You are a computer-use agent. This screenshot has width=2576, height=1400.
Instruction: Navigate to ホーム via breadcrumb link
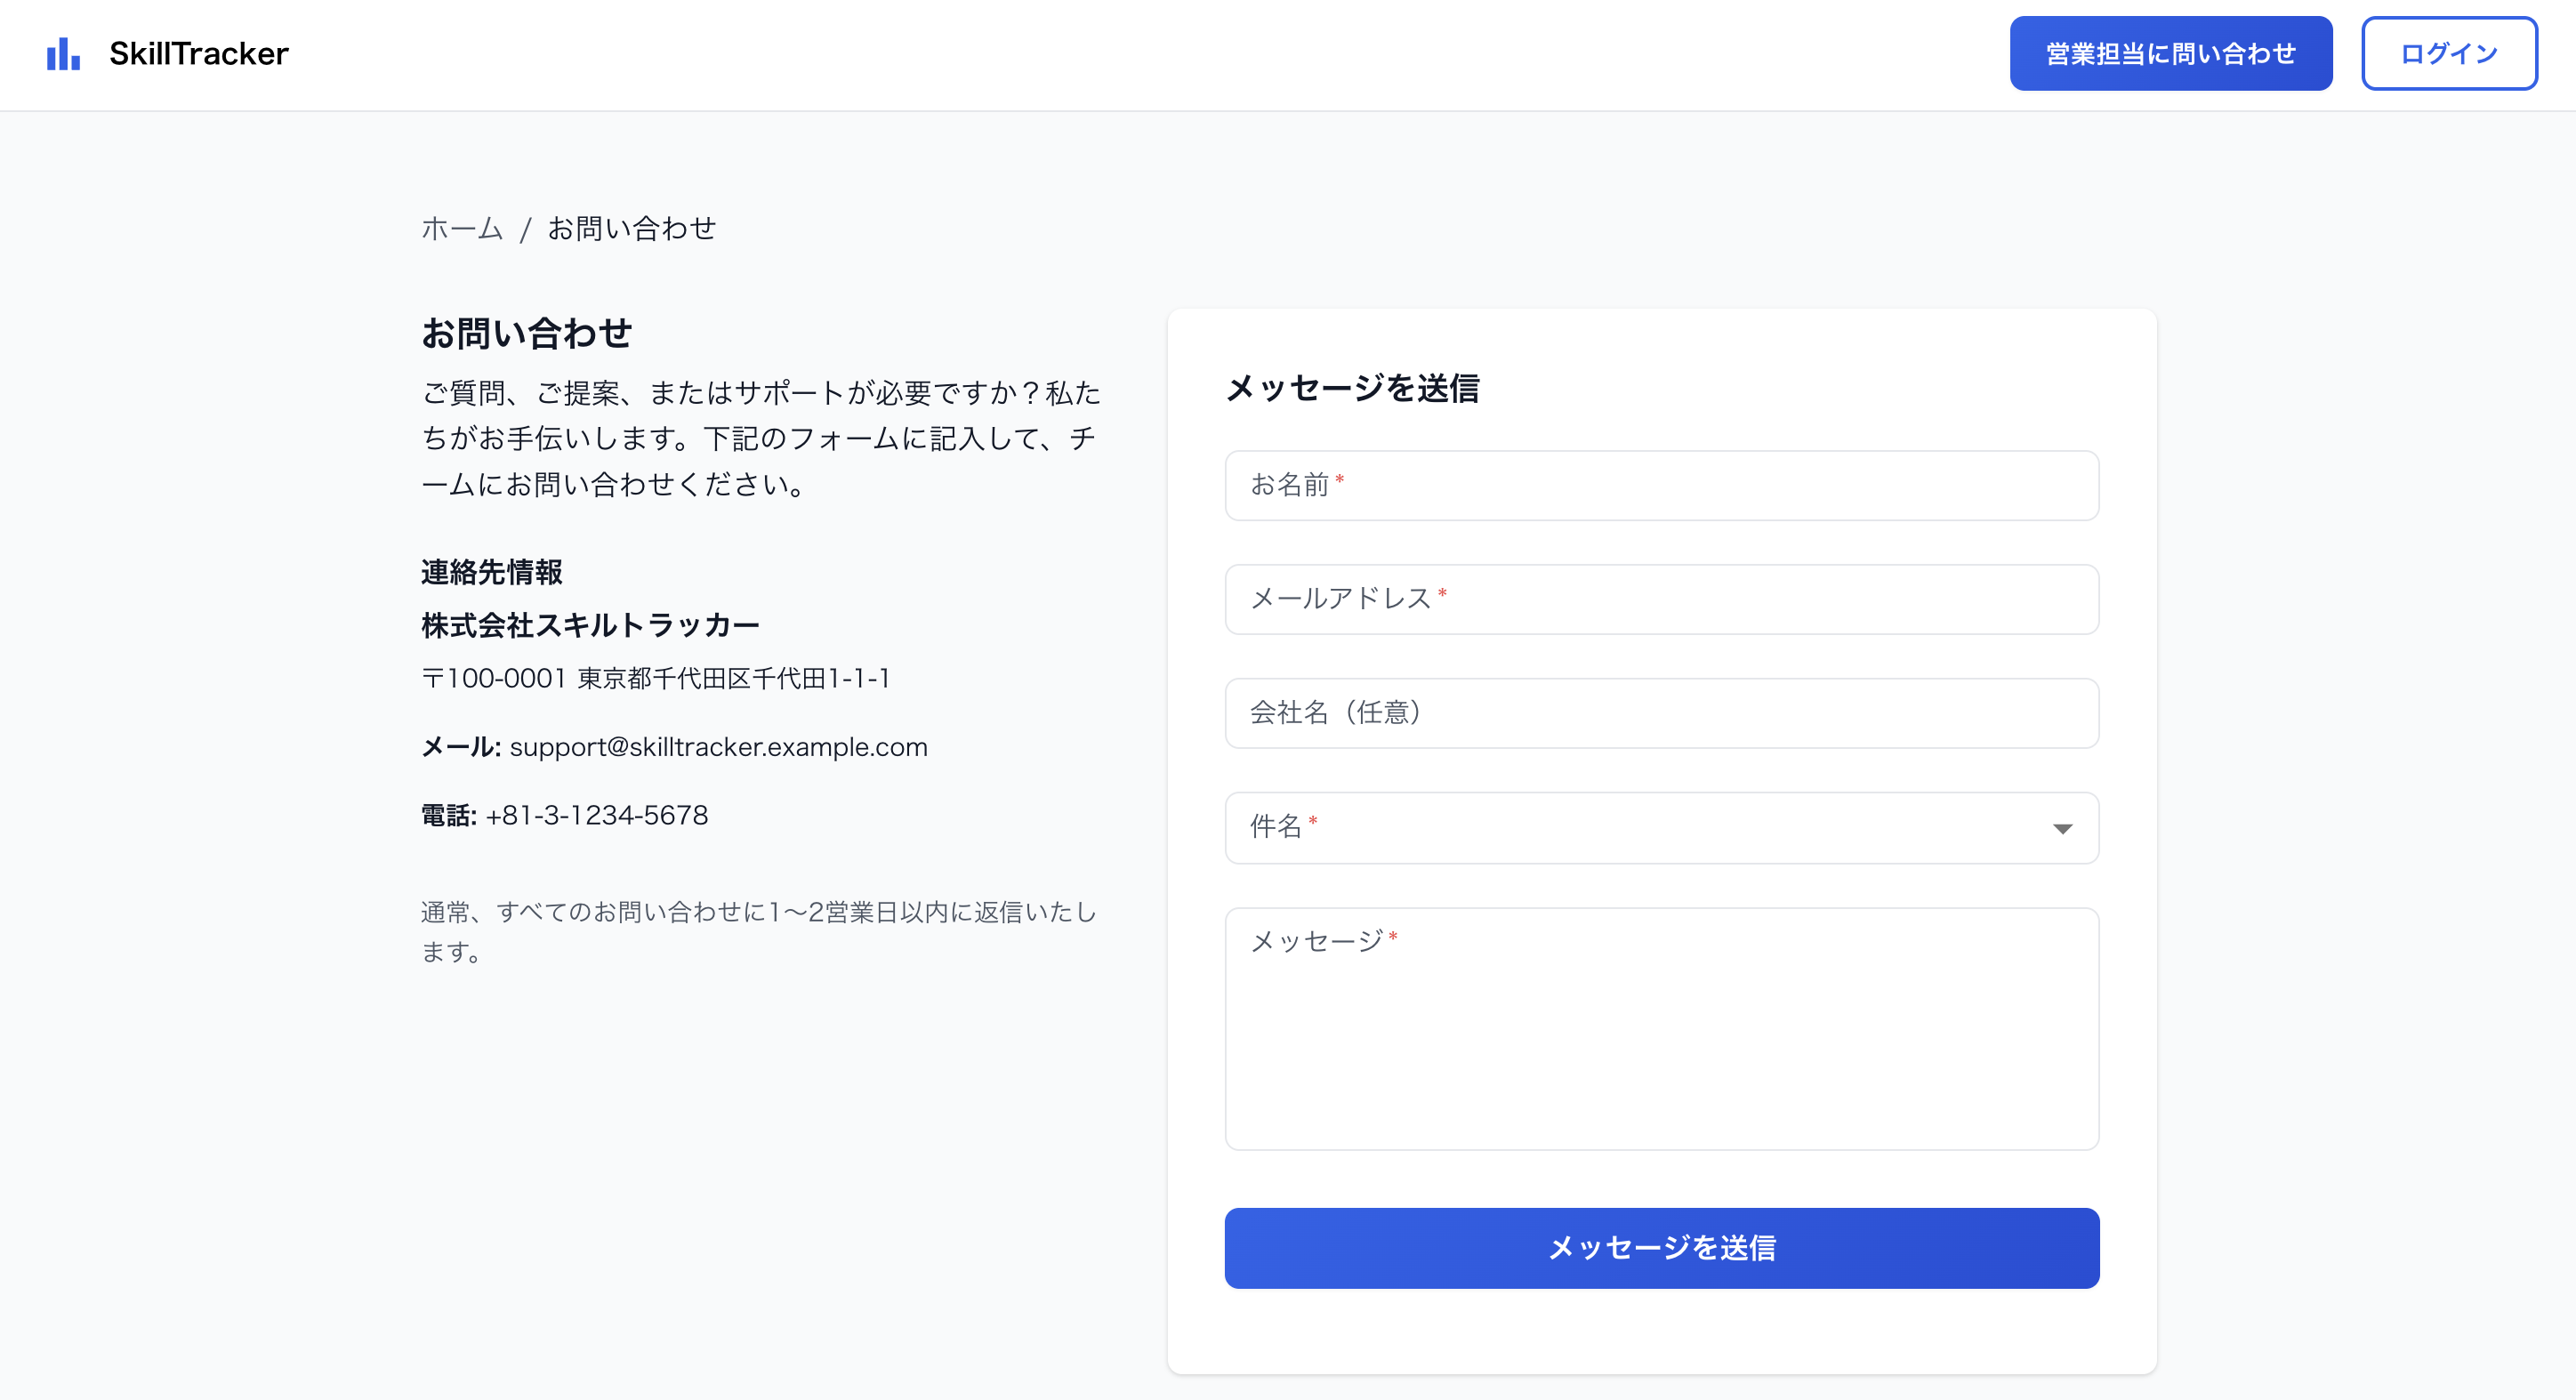[x=461, y=228]
